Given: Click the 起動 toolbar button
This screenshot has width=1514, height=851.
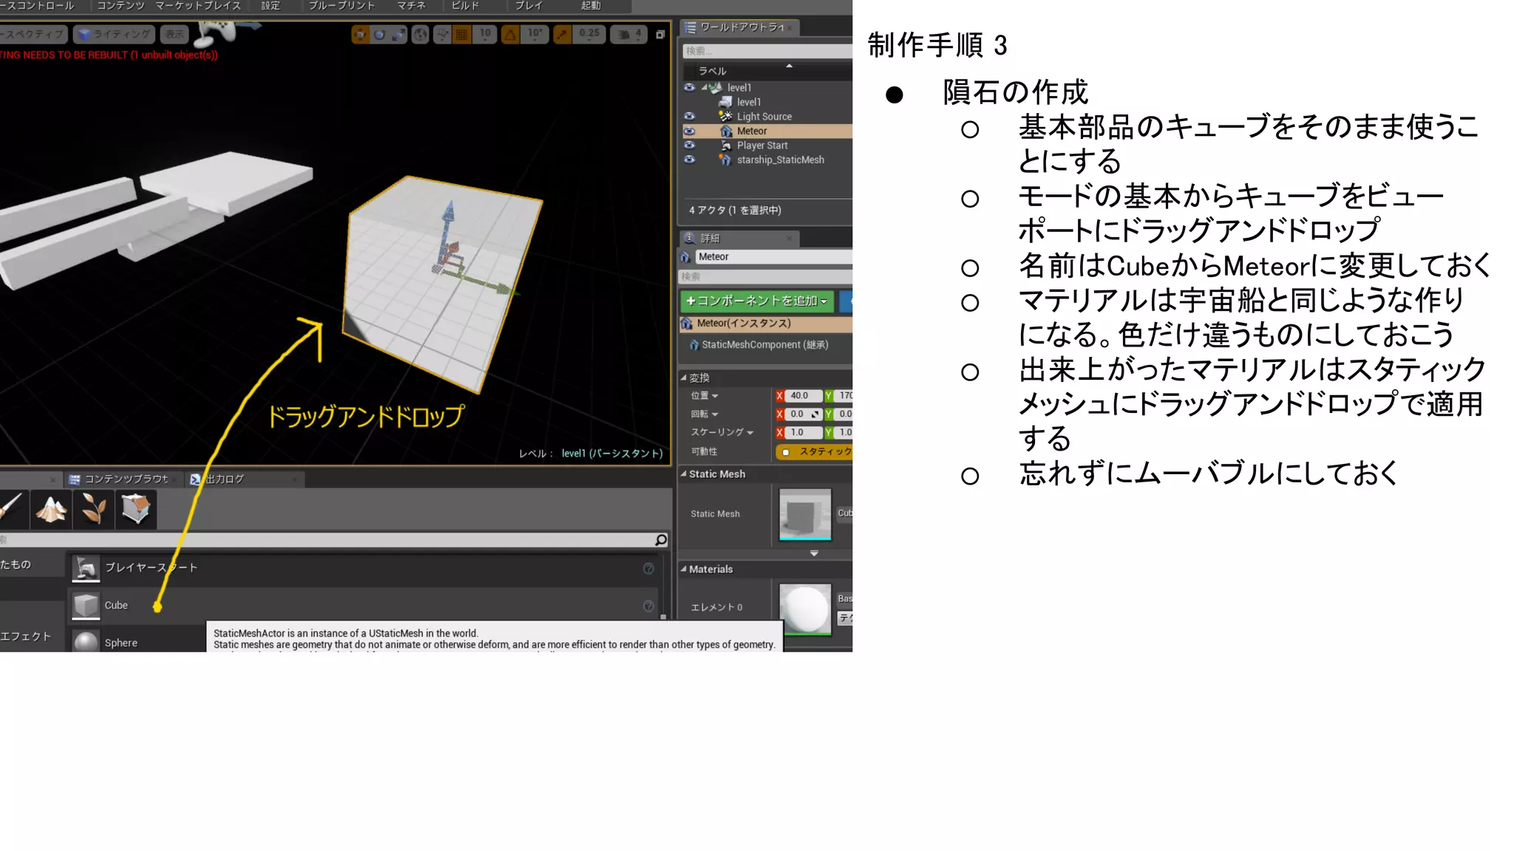Looking at the screenshot, I should click(591, 6).
